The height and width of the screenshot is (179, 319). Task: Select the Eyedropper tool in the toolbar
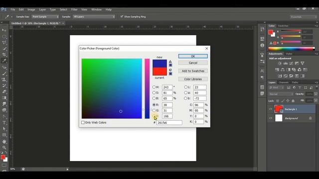pyautogui.click(x=4, y=61)
